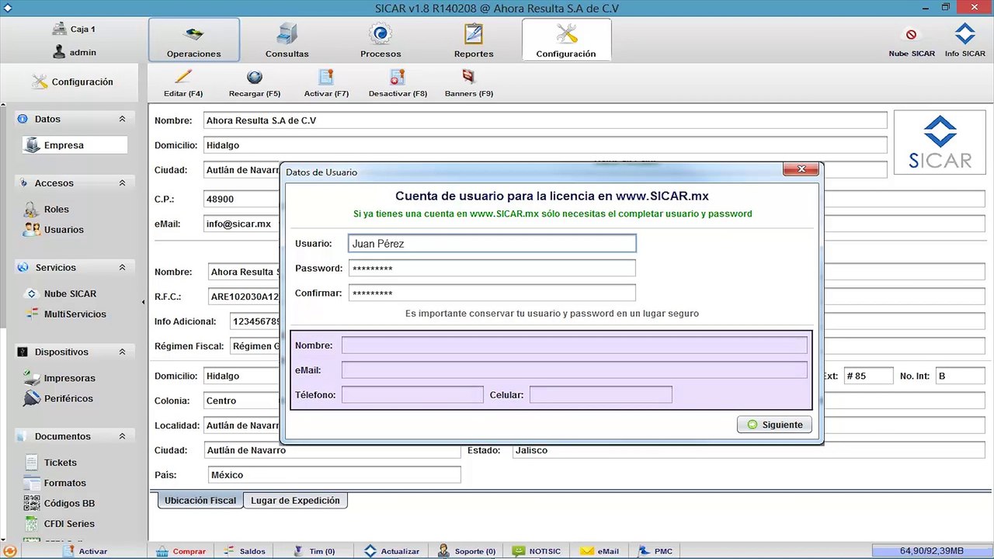Close the Datos de Usuario dialog

[x=801, y=170]
